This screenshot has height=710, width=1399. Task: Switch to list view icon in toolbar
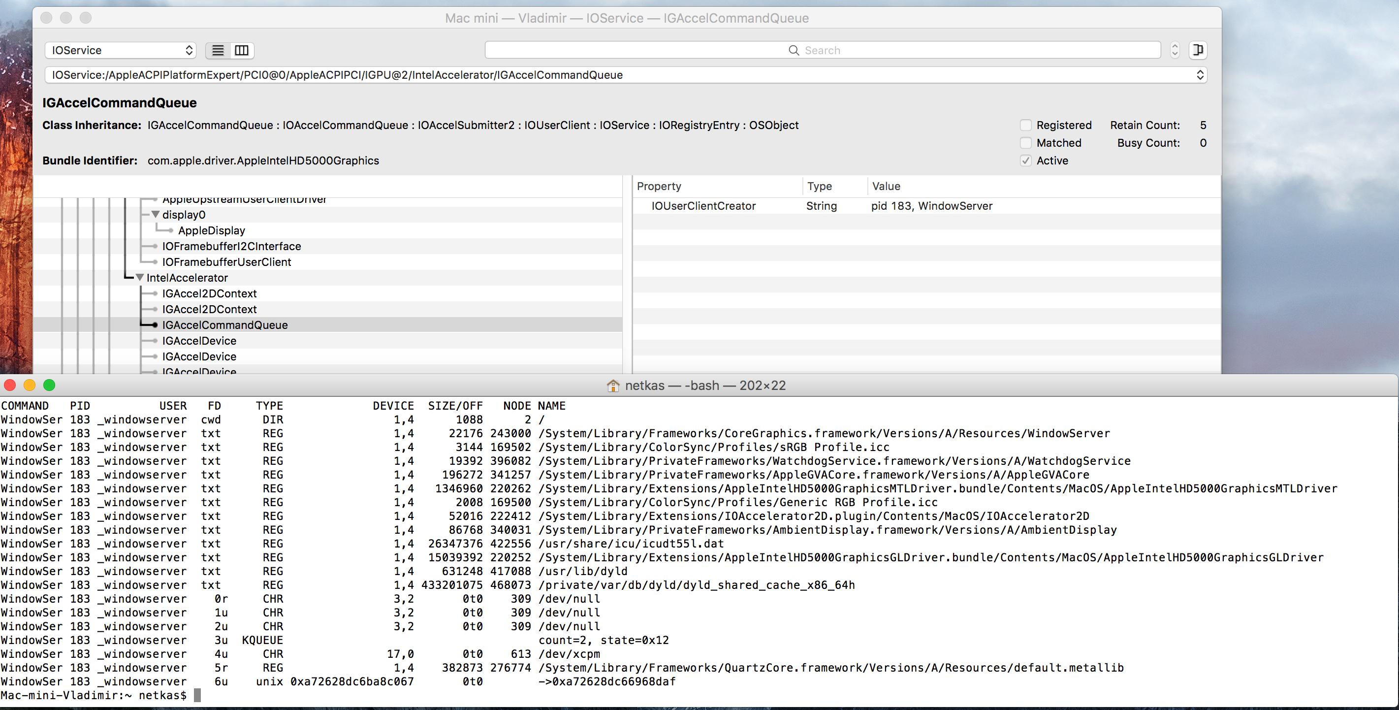click(x=218, y=51)
